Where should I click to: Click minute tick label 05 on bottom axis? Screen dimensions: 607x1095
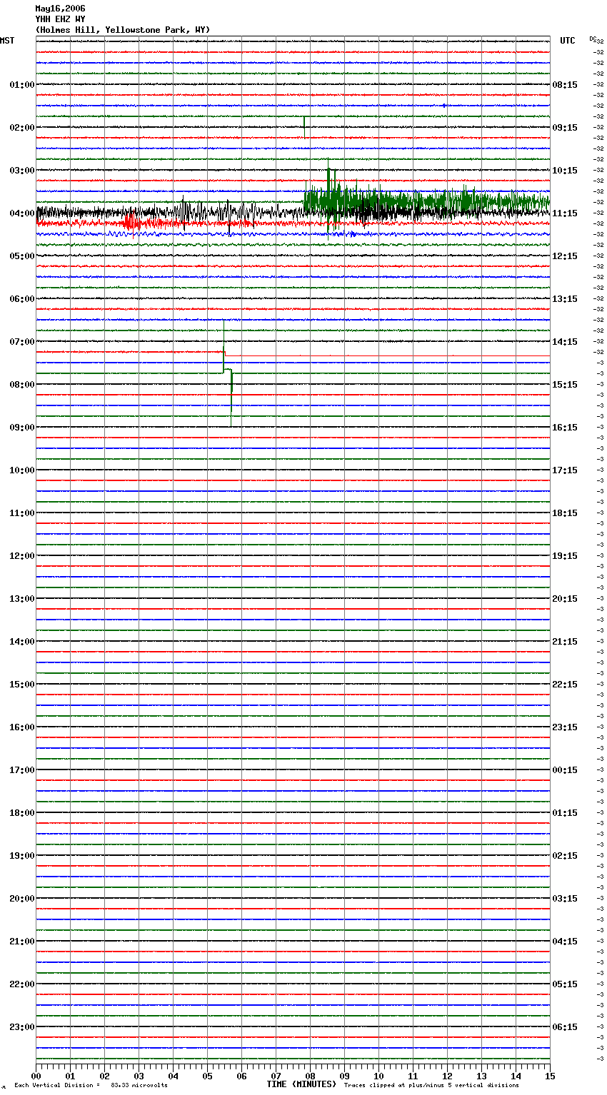[207, 1076]
